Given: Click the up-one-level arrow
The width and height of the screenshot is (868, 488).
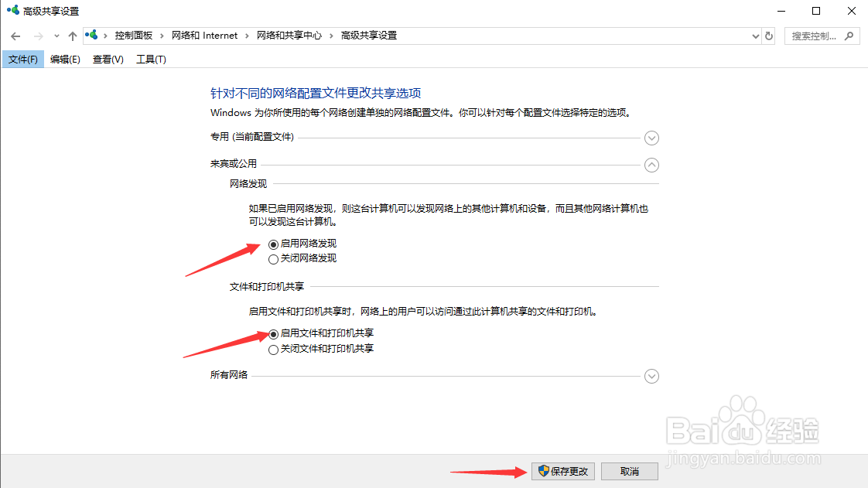Looking at the screenshot, I should (x=72, y=35).
